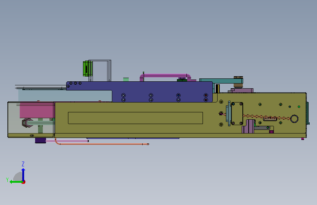Select the bright green bracket at the top
This screenshot has height=205, width=317.
87,69
